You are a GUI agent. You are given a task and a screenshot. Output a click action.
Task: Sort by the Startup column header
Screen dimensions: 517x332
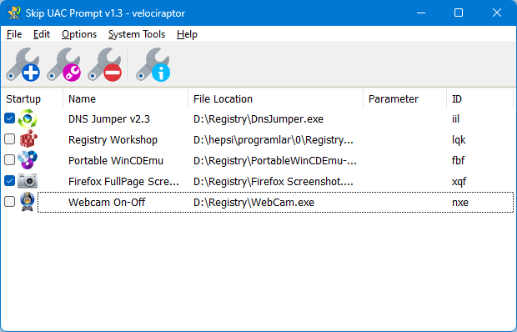tap(32, 98)
